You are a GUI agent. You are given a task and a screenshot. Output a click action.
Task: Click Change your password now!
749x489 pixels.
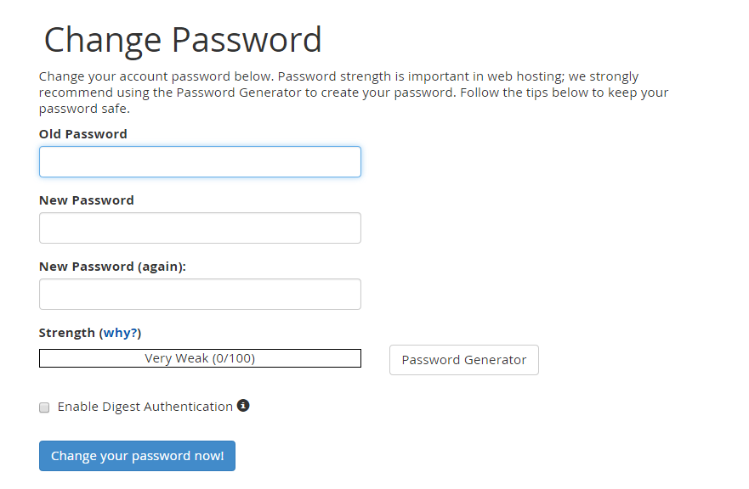point(137,456)
